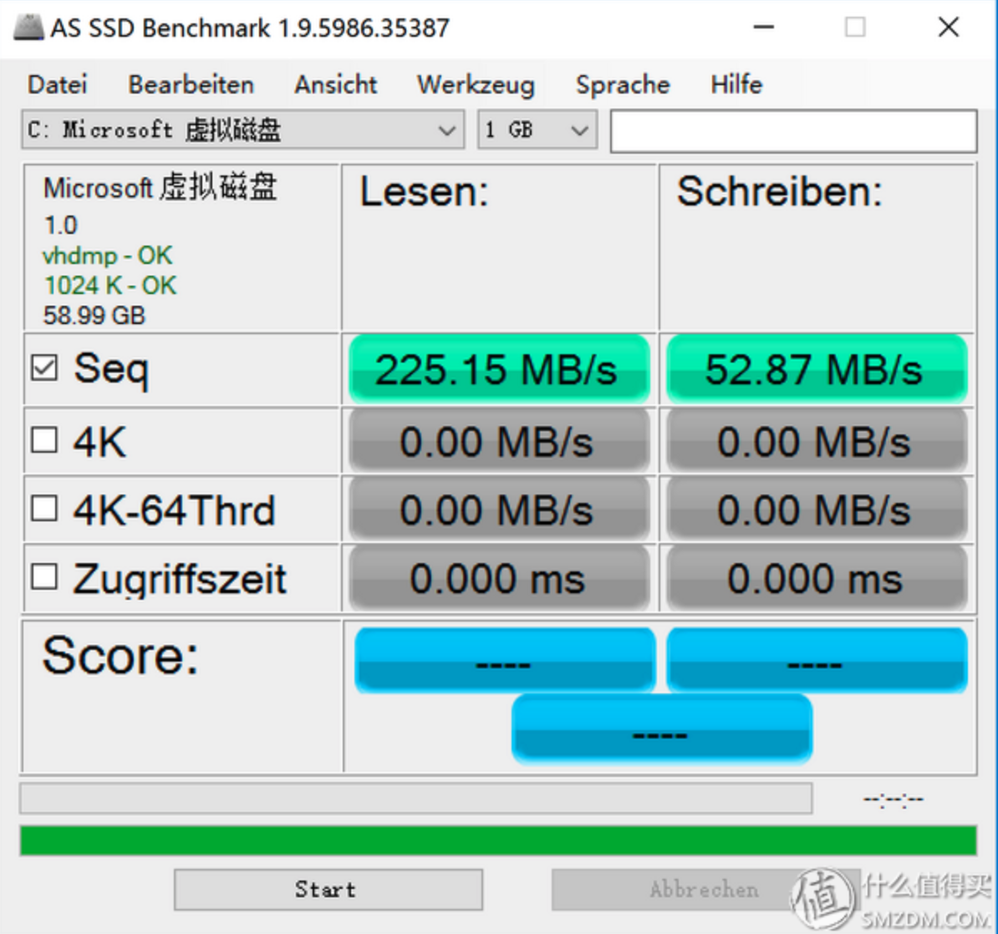Close the AS SSD Benchmark window
The image size is (998, 934).
[949, 28]
